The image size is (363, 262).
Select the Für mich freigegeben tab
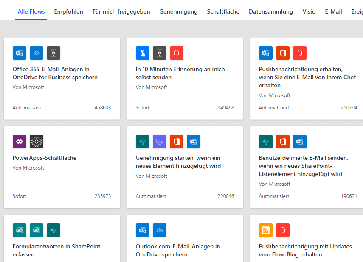click(121, 11)
